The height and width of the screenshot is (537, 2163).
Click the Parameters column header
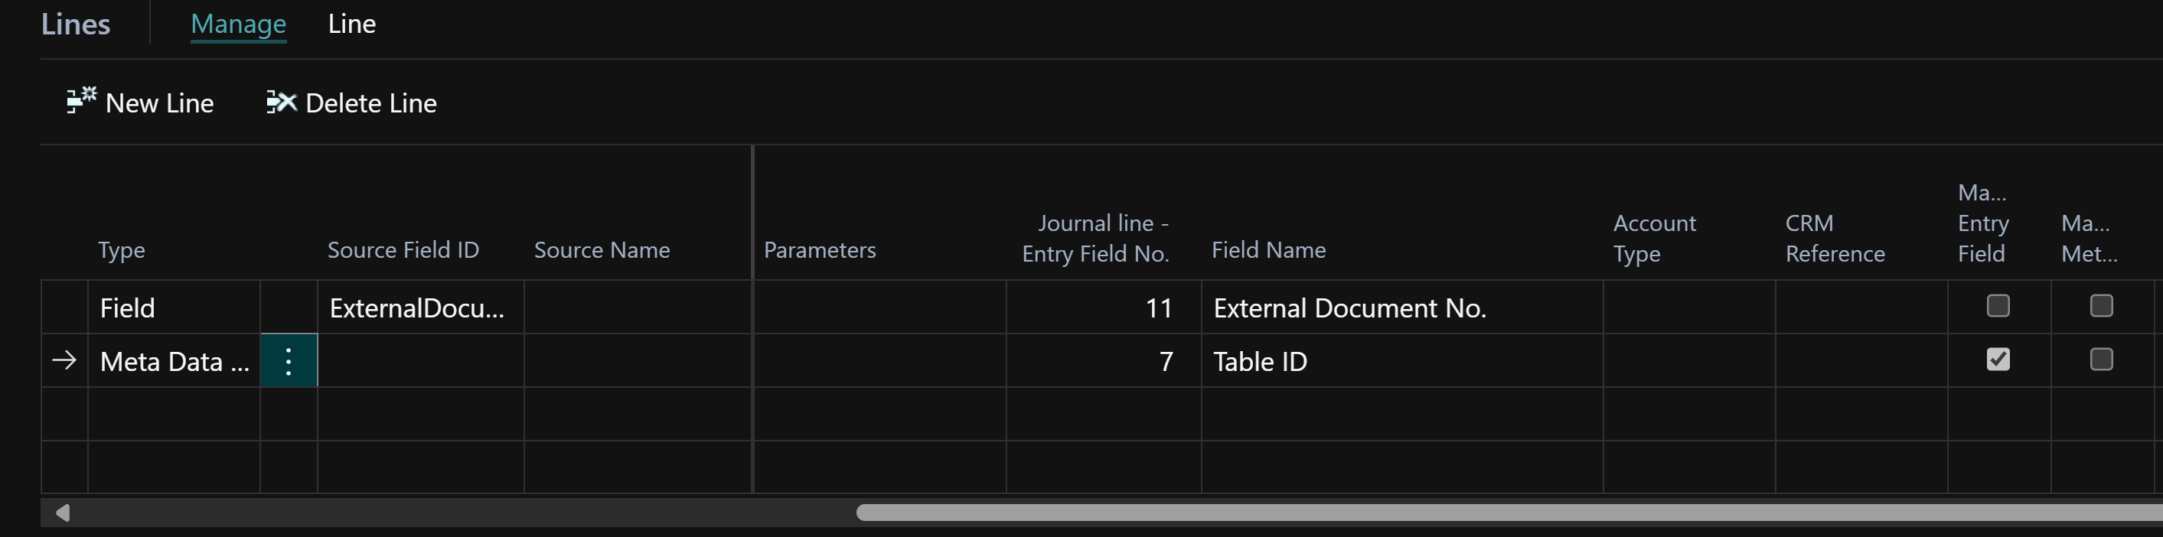point(820,250)
